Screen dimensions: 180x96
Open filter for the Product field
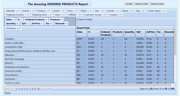(x=49, y=11)
